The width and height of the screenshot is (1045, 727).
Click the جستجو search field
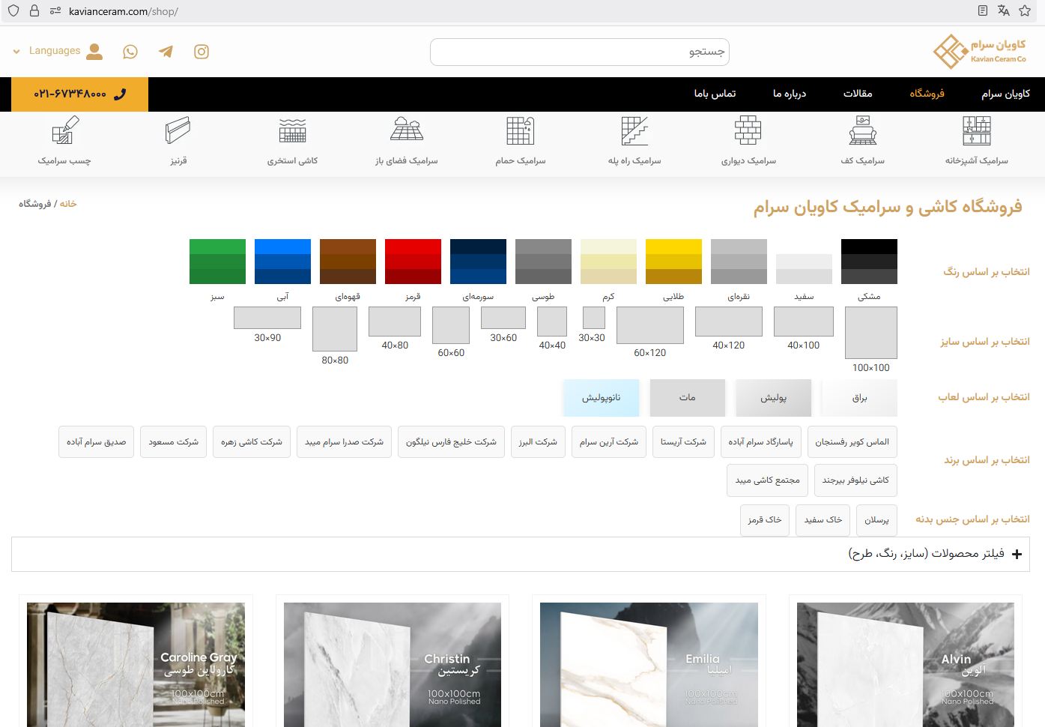point(579,52)
